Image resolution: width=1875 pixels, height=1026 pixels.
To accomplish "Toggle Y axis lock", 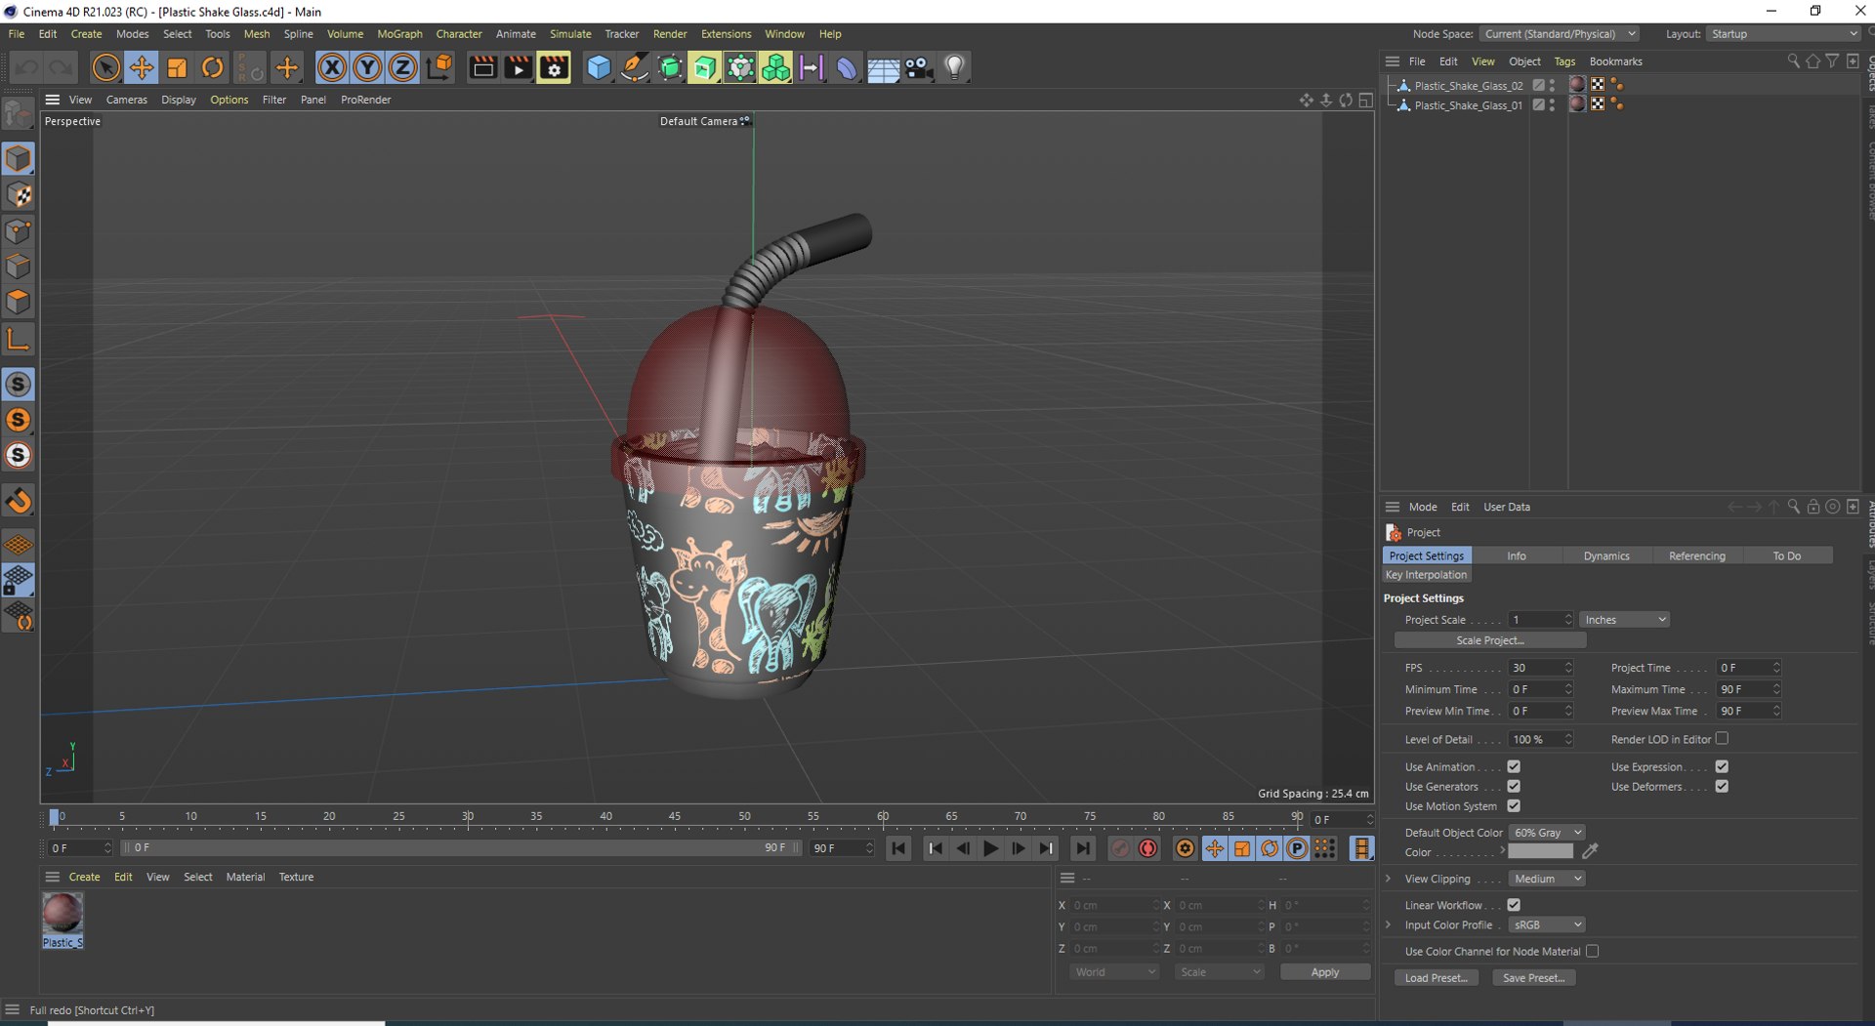I will pyautogui.click(x=367, y=67).
